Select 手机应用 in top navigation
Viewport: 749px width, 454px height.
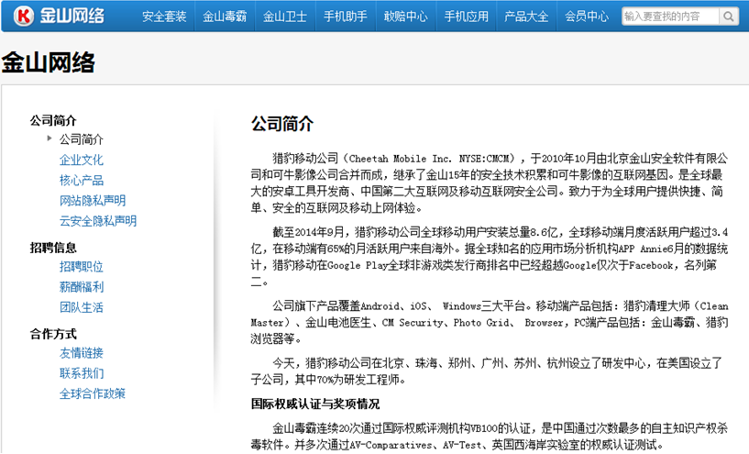point(467,17)
